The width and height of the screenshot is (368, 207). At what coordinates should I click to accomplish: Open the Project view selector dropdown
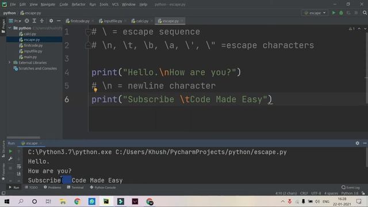(15, 21)
